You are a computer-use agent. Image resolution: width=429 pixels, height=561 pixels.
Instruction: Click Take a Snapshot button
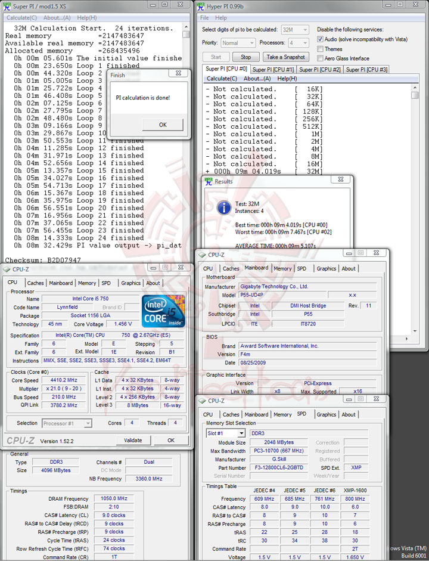point(285,57)
